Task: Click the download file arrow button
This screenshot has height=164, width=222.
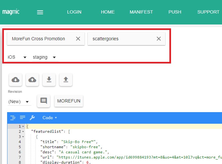Action: [x=49, y=80]
